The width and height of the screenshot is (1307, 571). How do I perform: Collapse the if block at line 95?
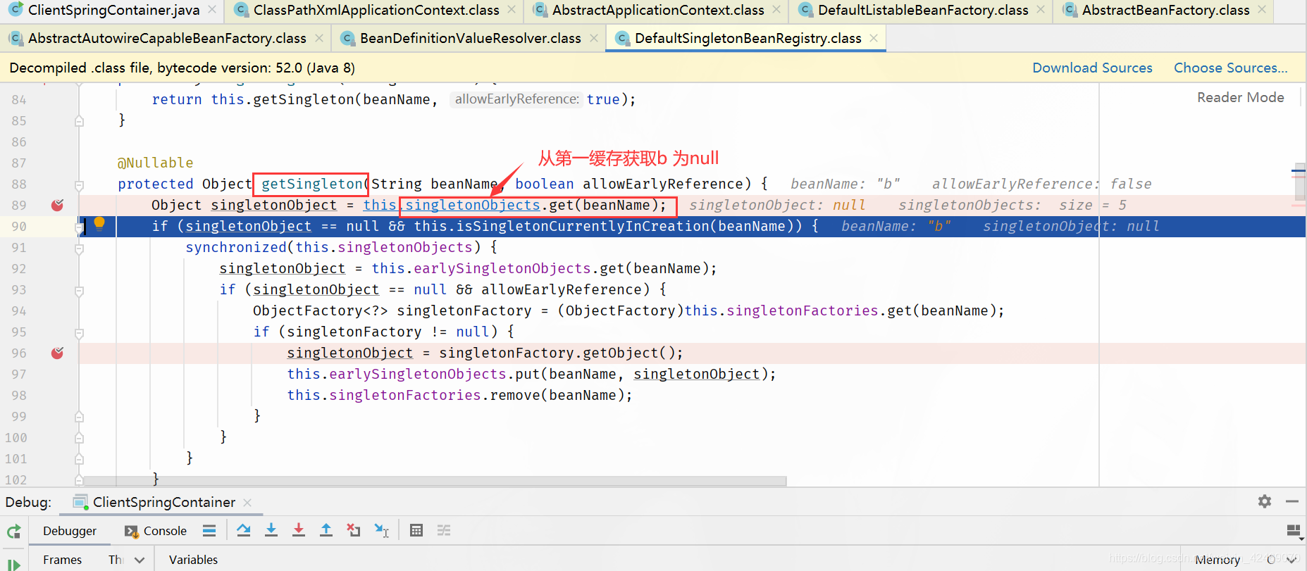[x=79, y=334]
